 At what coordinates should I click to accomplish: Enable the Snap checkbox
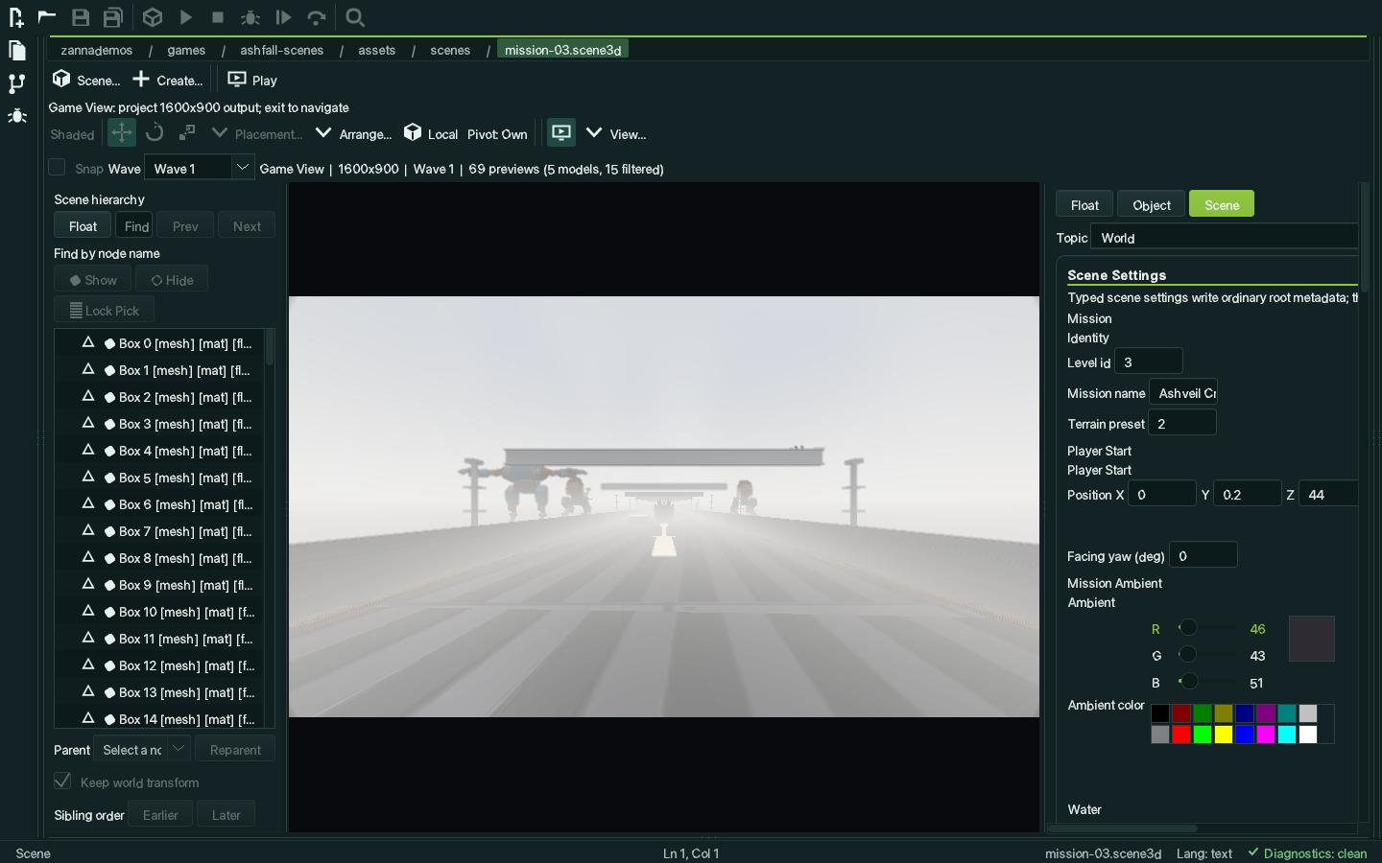(57, 167)
